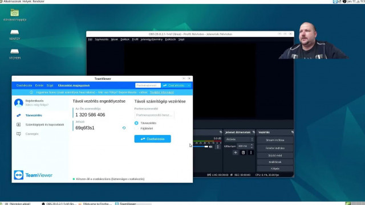Switch to the OBS taskbar window entry

(x=59, y=204)
